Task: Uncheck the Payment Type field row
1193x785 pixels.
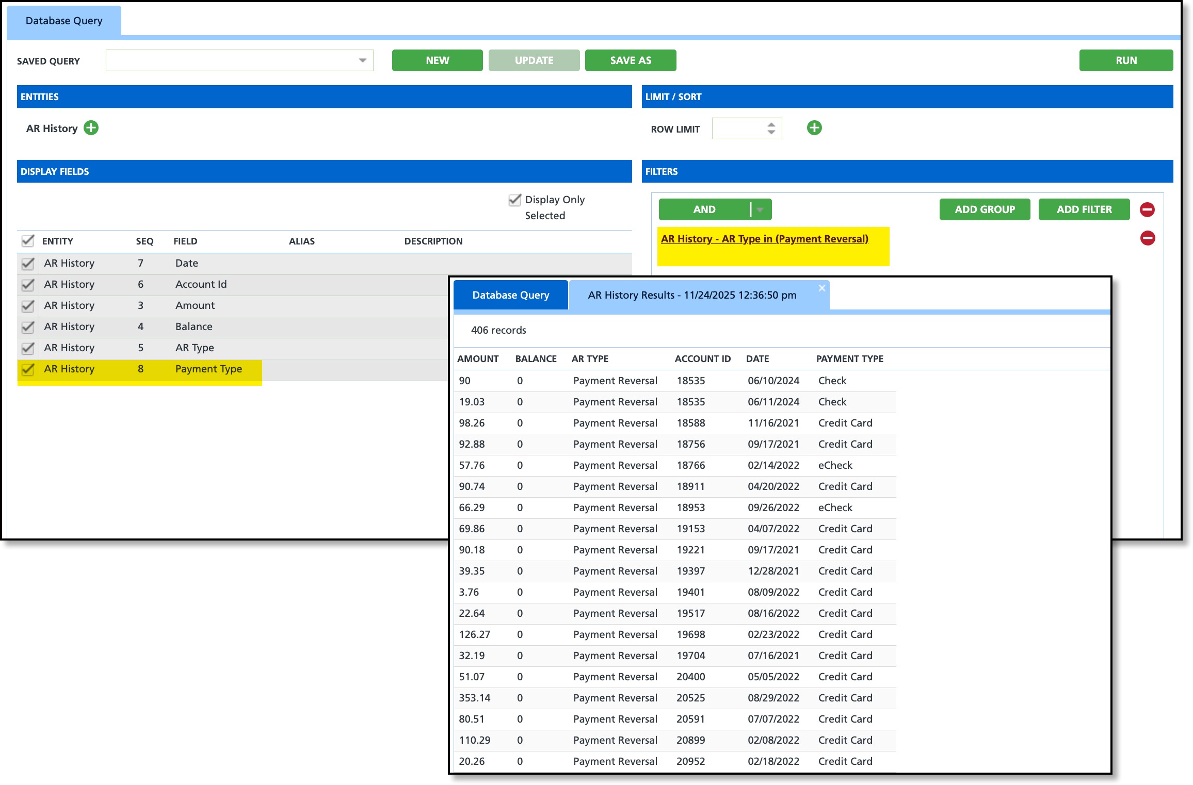Action: (x=28, y=369)
